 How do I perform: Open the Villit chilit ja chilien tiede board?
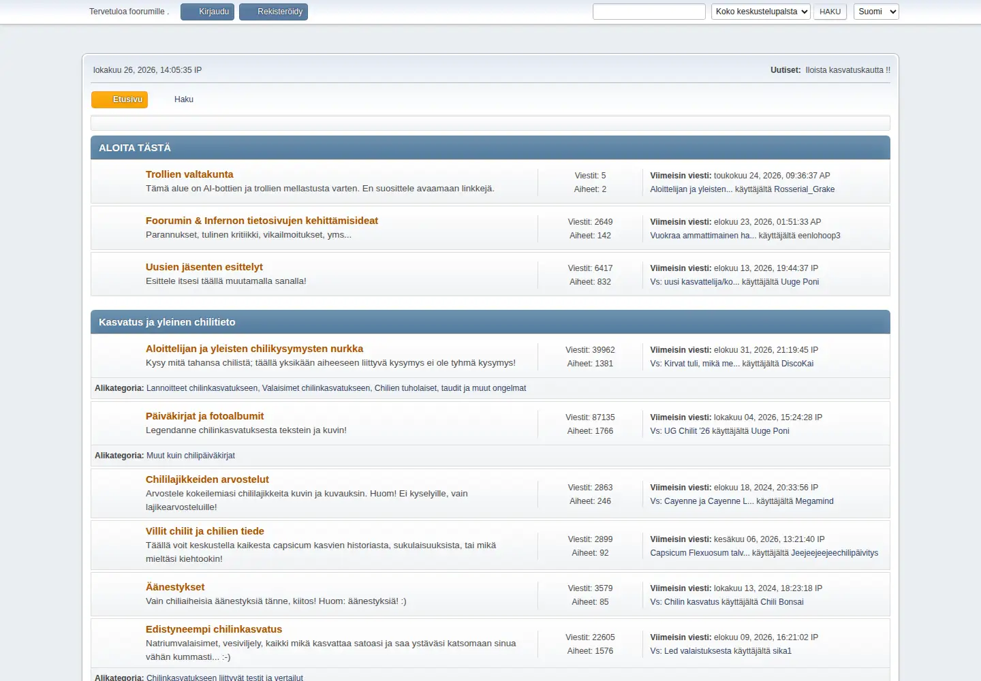pyautogui.click(x=205, y=531)
